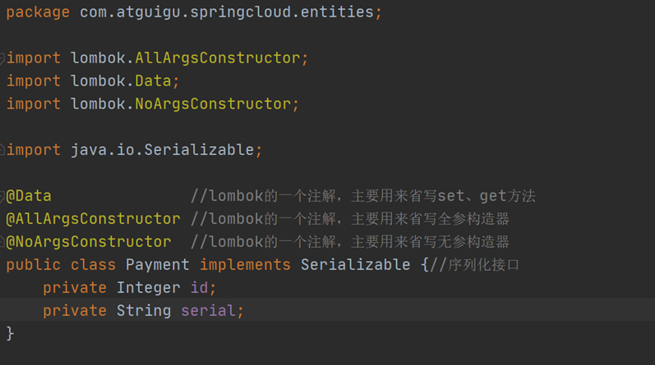
Task: Click NoArgsConstructor in the import statement
Action: (213, 103)
